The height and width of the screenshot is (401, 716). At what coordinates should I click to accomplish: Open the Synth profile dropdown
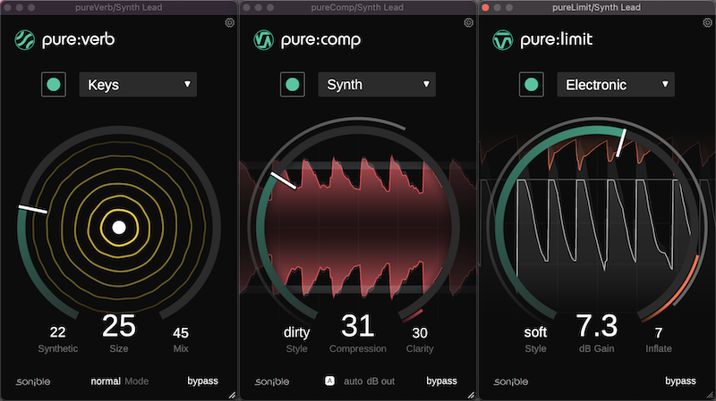377,85
